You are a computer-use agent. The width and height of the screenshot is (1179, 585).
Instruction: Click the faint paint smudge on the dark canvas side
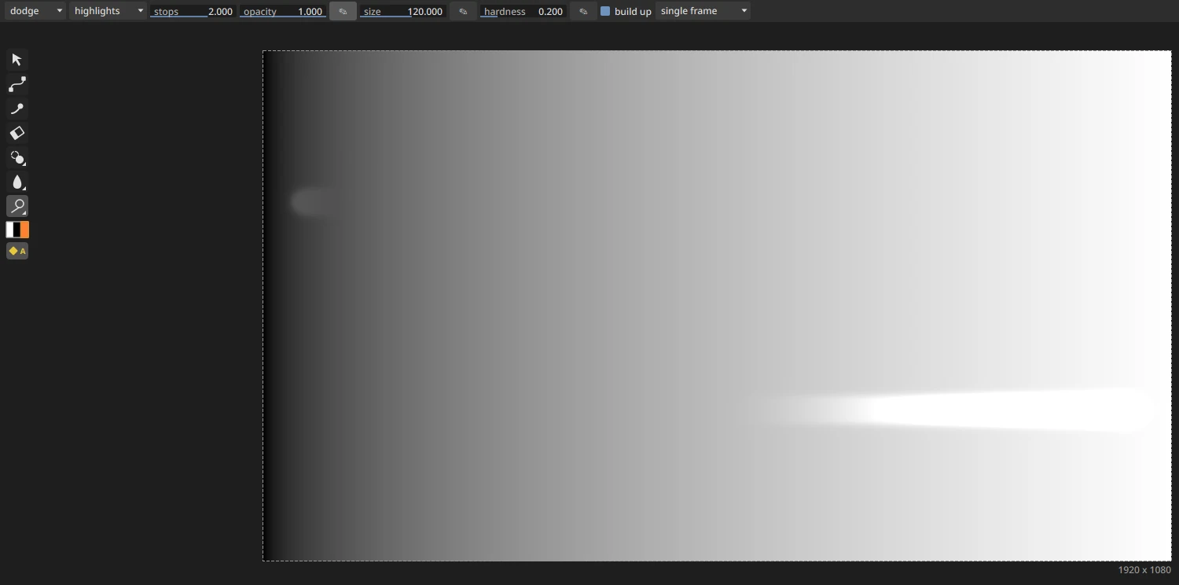click(x=312, y=202)
